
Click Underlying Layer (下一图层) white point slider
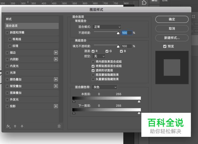point(139,113)
